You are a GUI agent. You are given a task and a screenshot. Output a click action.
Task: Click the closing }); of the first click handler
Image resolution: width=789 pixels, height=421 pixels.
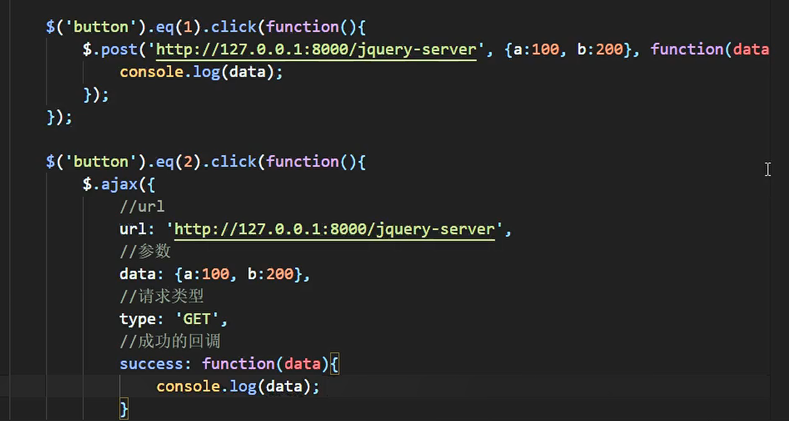pos(59,118)
